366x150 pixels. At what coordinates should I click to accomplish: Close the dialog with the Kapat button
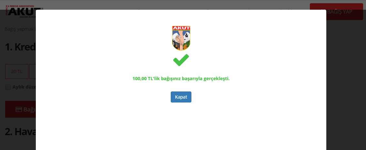coord(181,97)
